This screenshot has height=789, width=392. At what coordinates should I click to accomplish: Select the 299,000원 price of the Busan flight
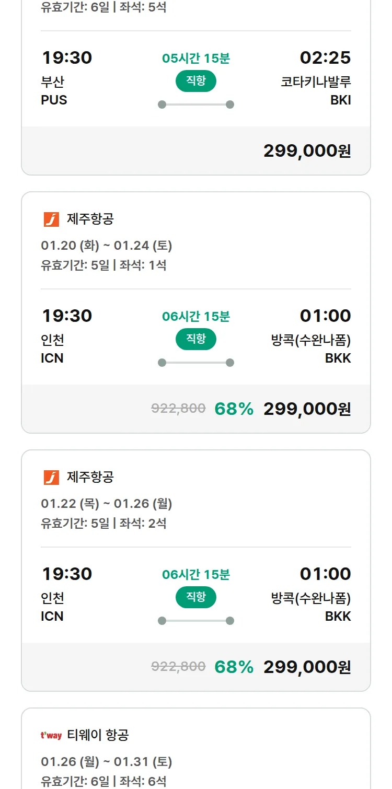point(307,151)
